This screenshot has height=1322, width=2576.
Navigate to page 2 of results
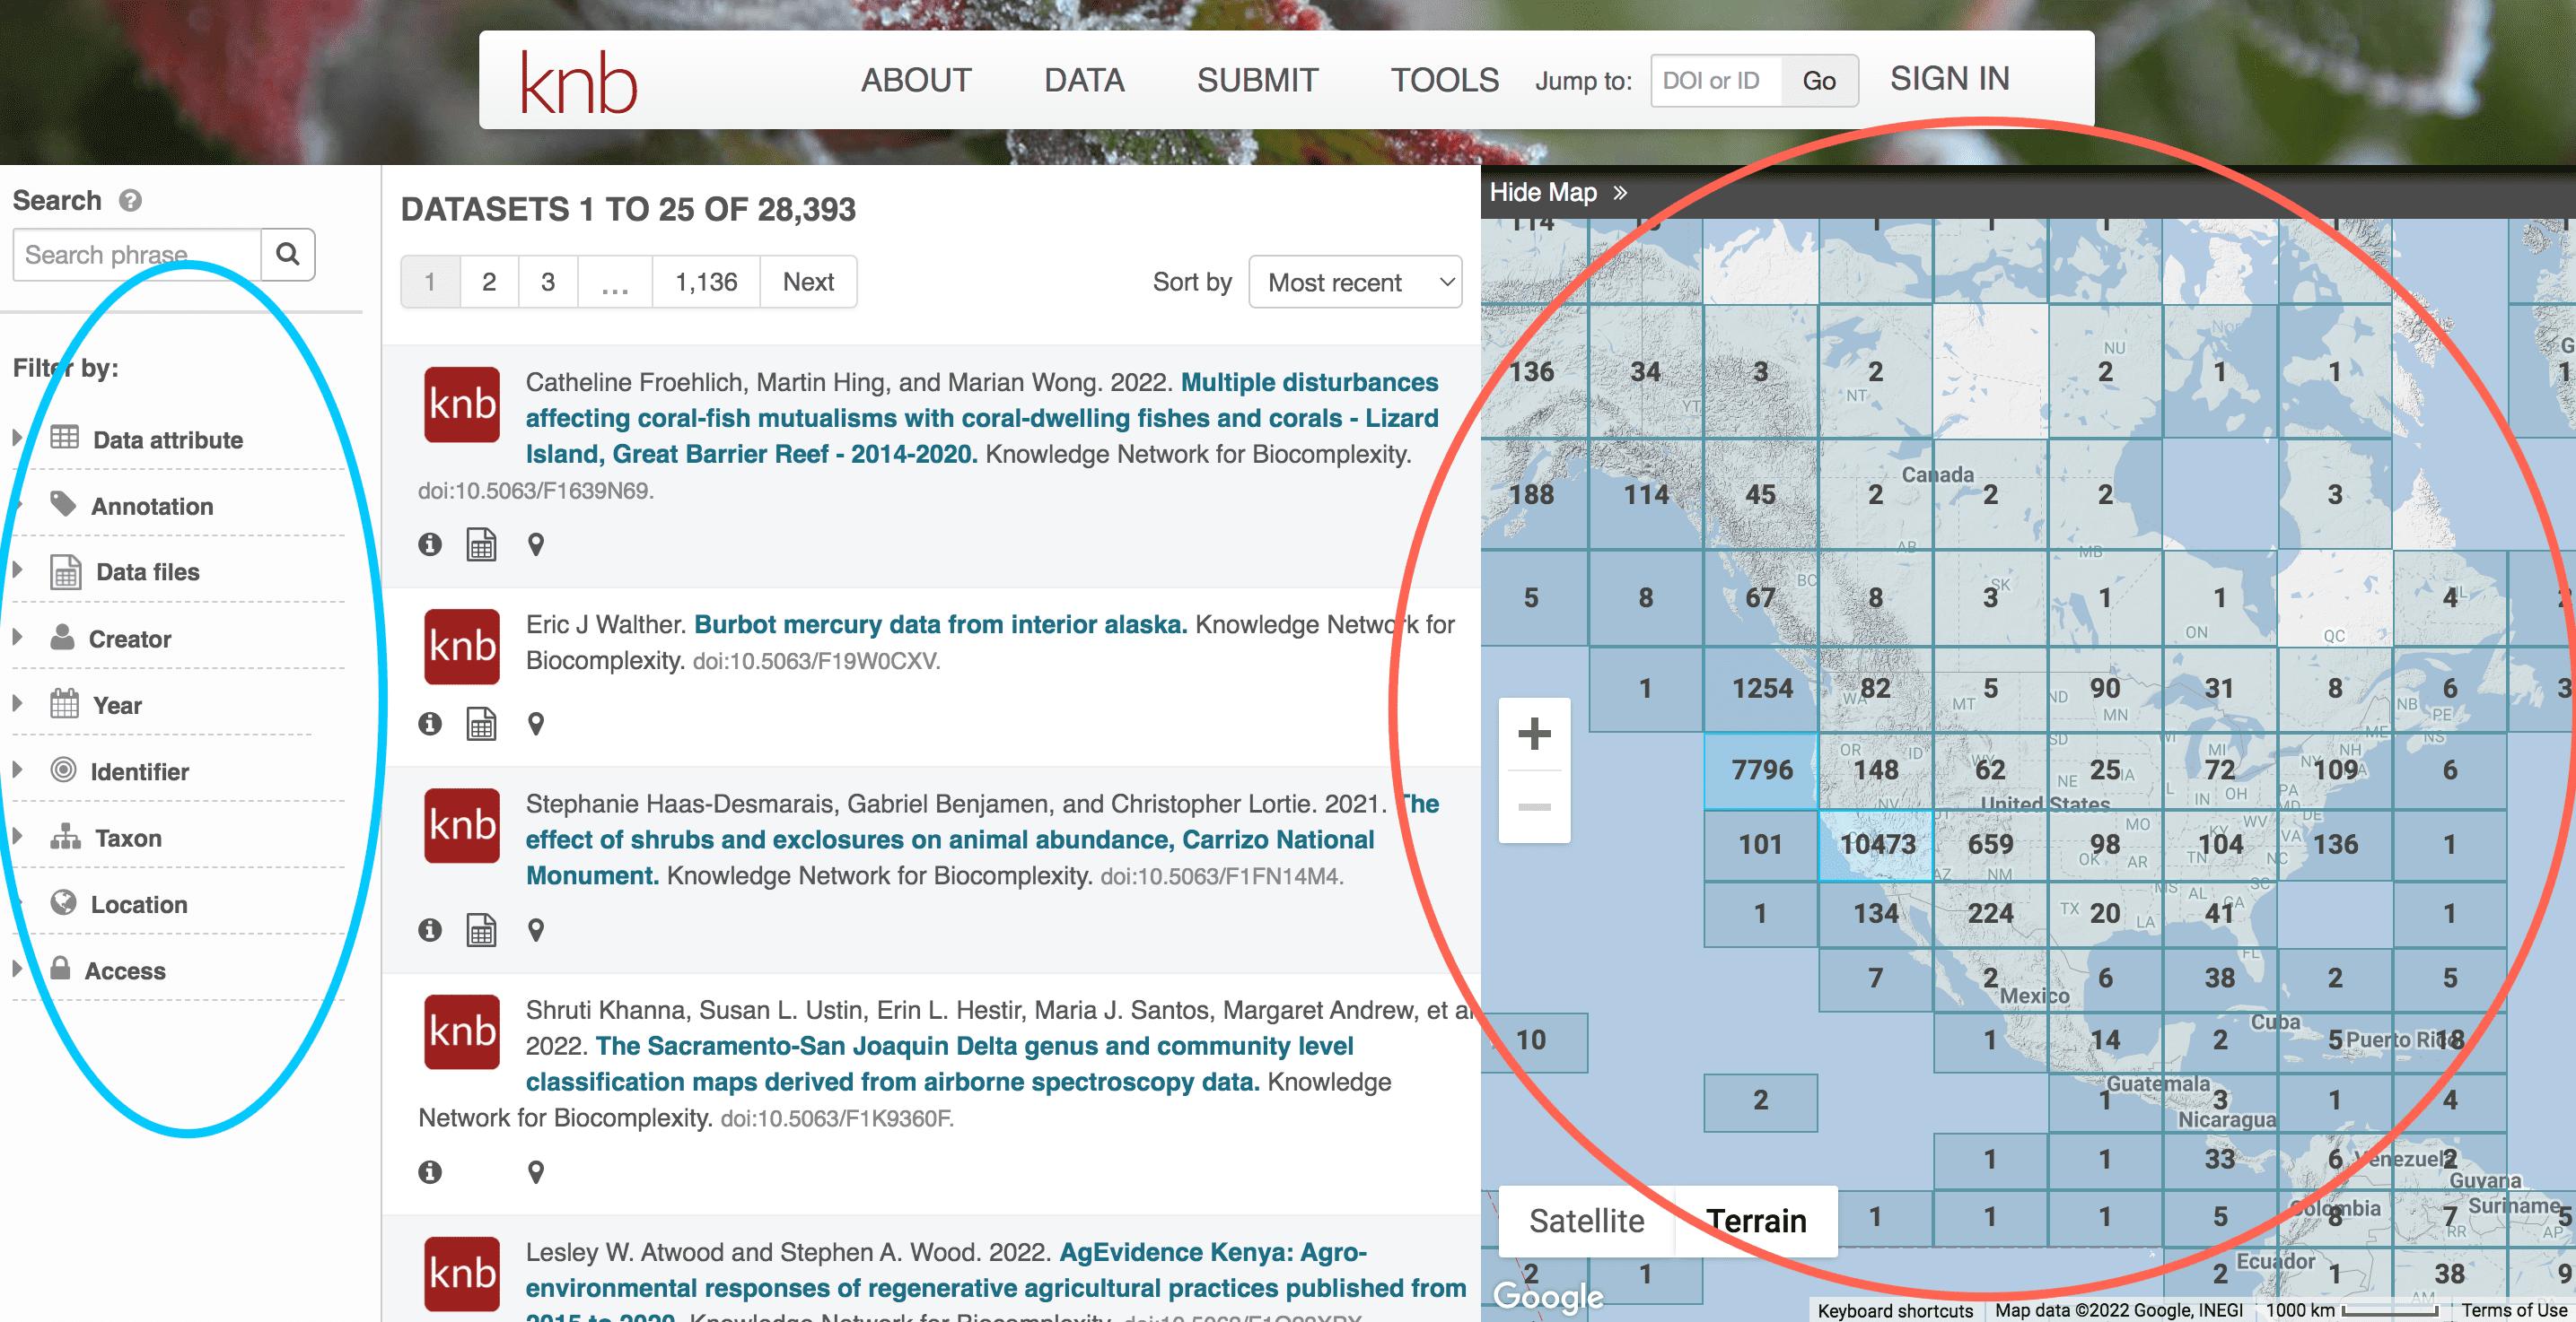pyautogui.click(x=489, y=282)
